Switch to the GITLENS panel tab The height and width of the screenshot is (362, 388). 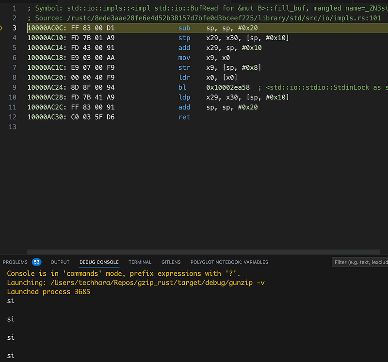(171, 262)
